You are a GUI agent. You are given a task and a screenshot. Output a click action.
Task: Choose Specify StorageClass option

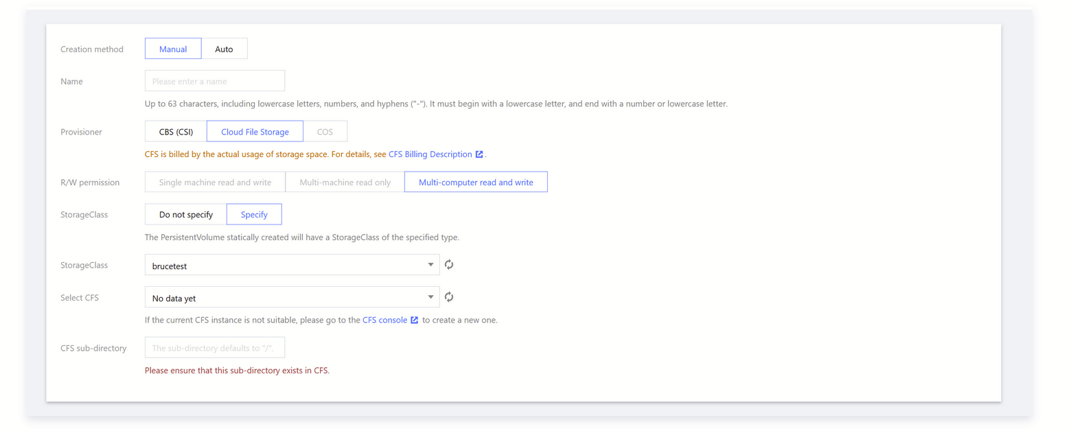tap(254, 215)
